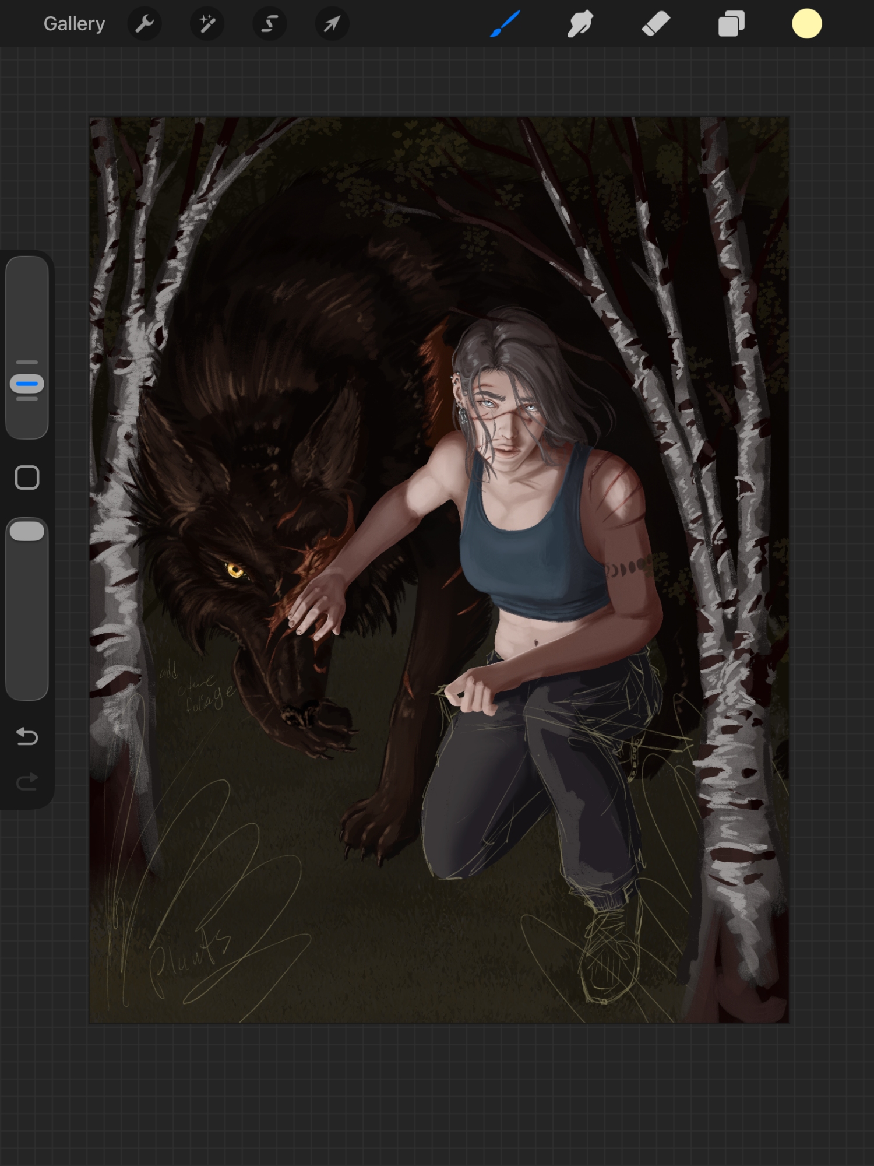
Task: Tap the brush size slider handle
Action: pyautogui.click(x=27, y=384)
